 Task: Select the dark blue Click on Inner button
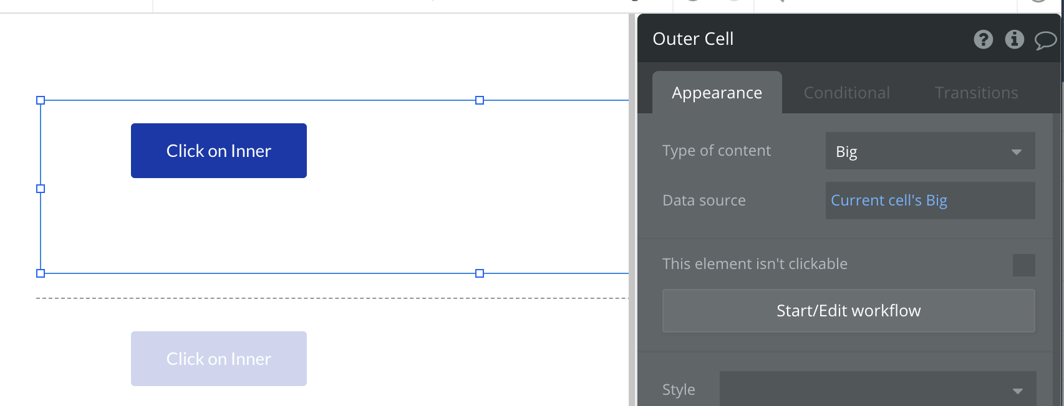click(219, 151)
